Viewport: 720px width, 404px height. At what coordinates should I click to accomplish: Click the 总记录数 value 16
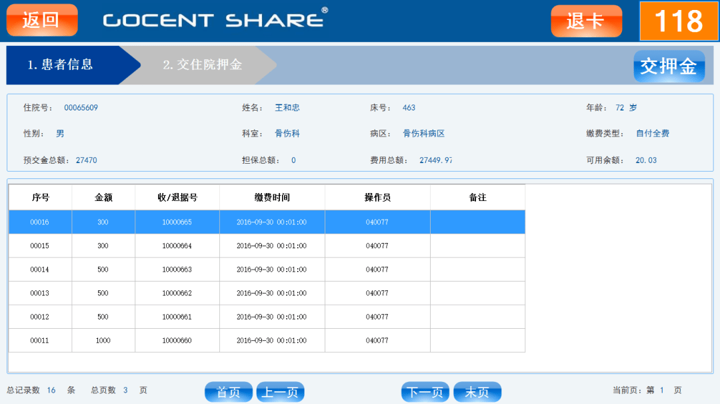click(51, 390)
